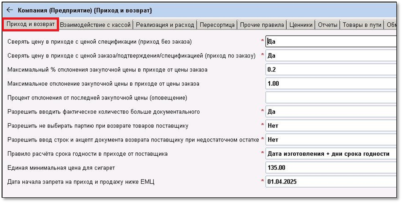Image resolution: width=402 pixels, height=203 pixels.
Task: Select the Товары в пути tab
Action: [362, 25]
